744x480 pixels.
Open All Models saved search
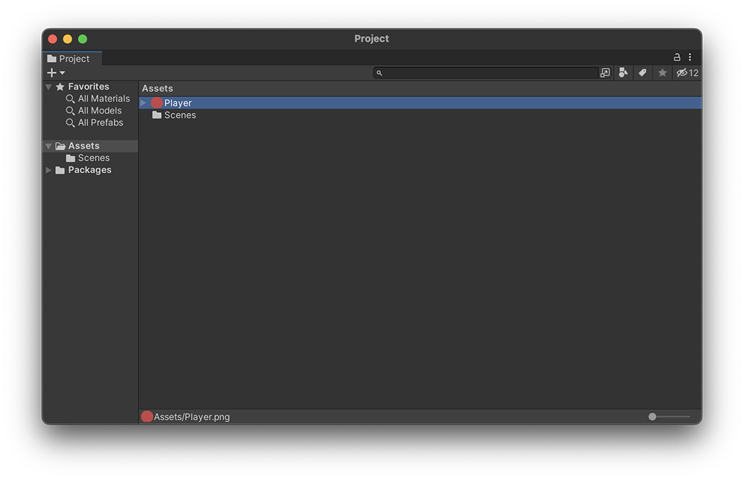click(x=100, y=110)
